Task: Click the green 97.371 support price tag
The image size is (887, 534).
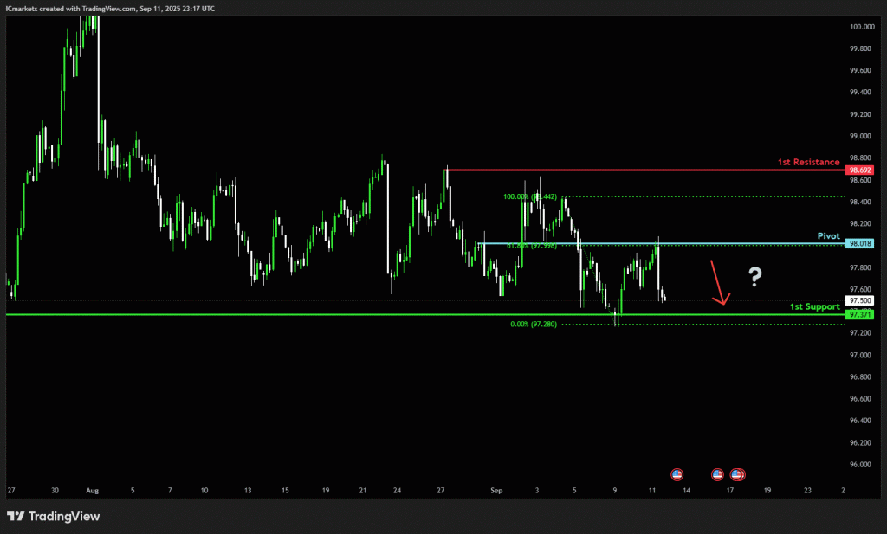Action: (x=859, y=314)
